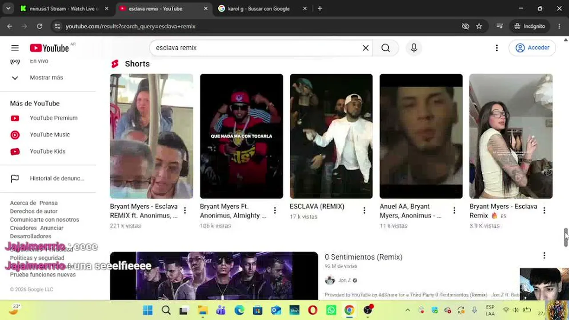Open the 'Desarrolladores' footer link
The height and width of the screenshot is (320, 569).
(x=31, y=236)
